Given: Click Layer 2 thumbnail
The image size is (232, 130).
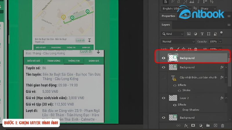Looking at the screenshot, I should click(173, 98).
